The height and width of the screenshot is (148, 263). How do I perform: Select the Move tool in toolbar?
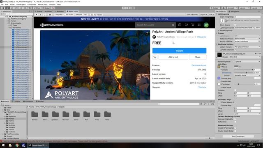point(8,8)
